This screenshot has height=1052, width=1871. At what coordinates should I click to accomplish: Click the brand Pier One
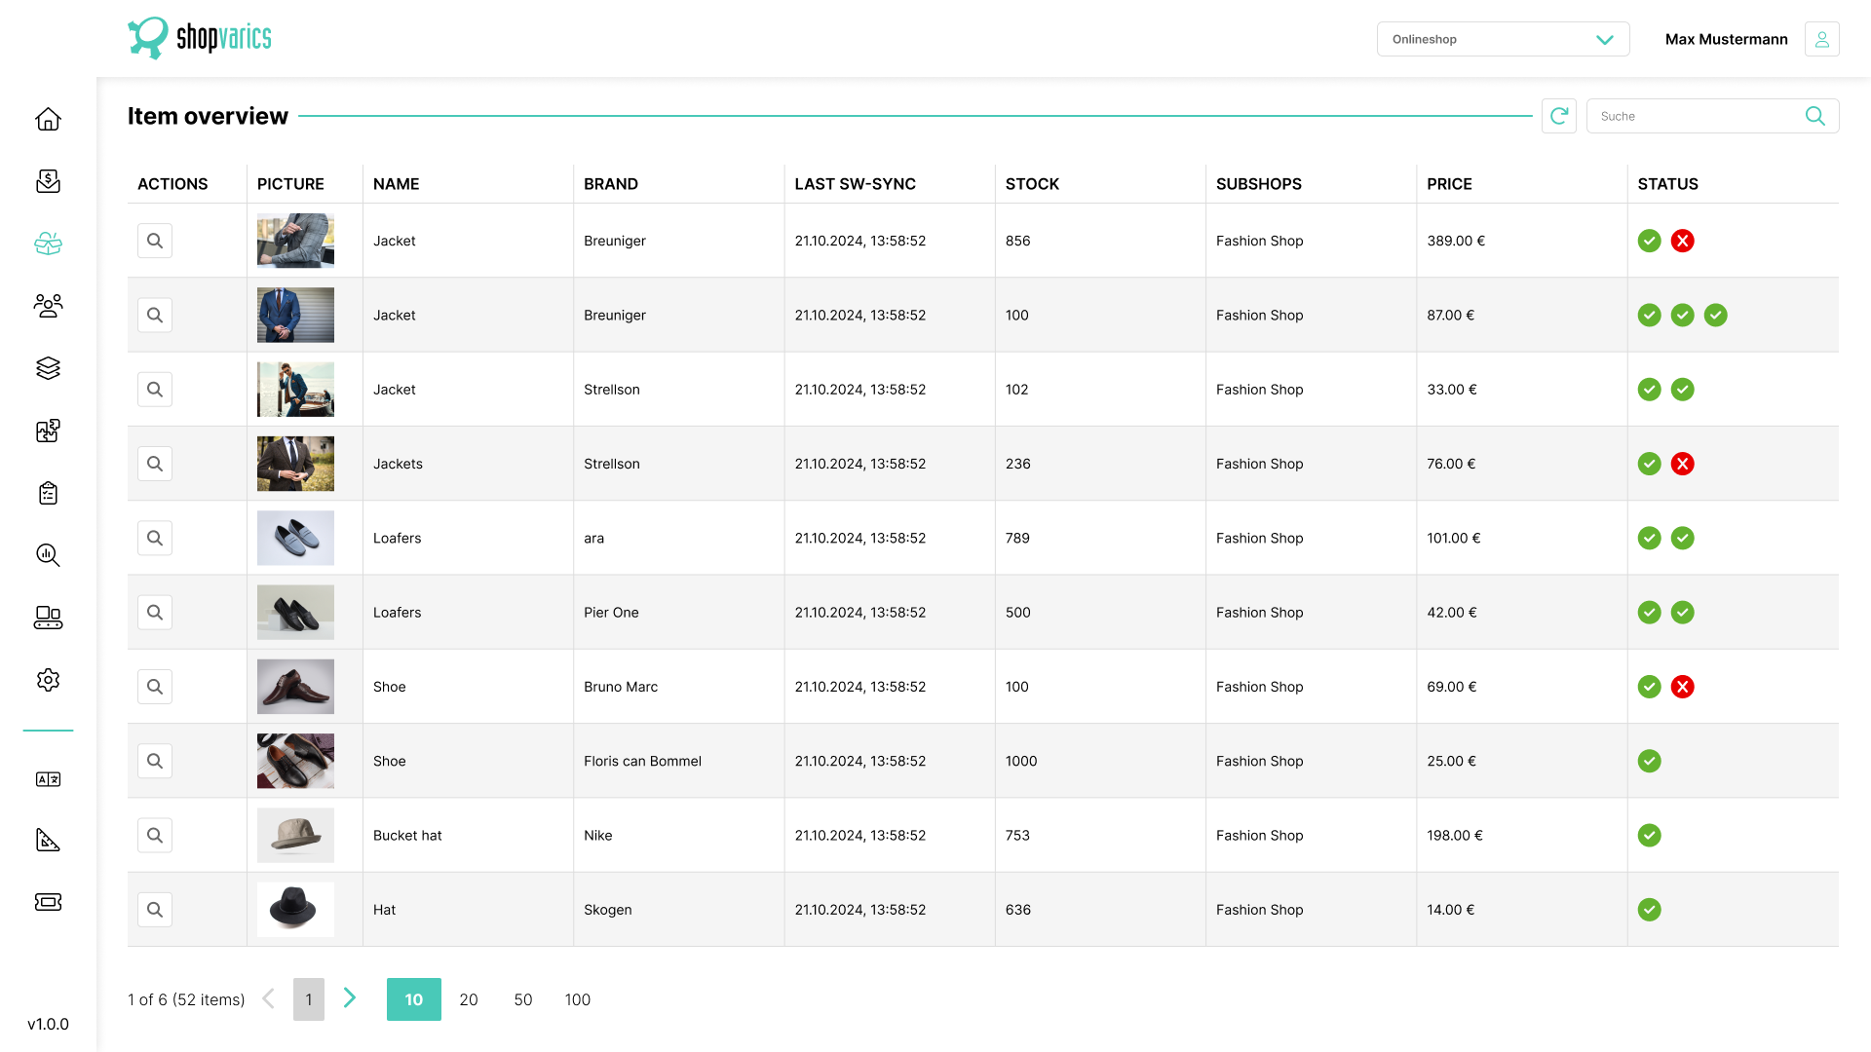click(x=611, y=613)
